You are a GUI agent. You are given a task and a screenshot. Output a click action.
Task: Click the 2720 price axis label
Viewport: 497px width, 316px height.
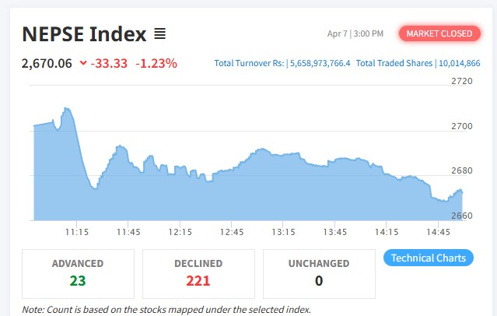pyautogui.click(x=462, y=81)
